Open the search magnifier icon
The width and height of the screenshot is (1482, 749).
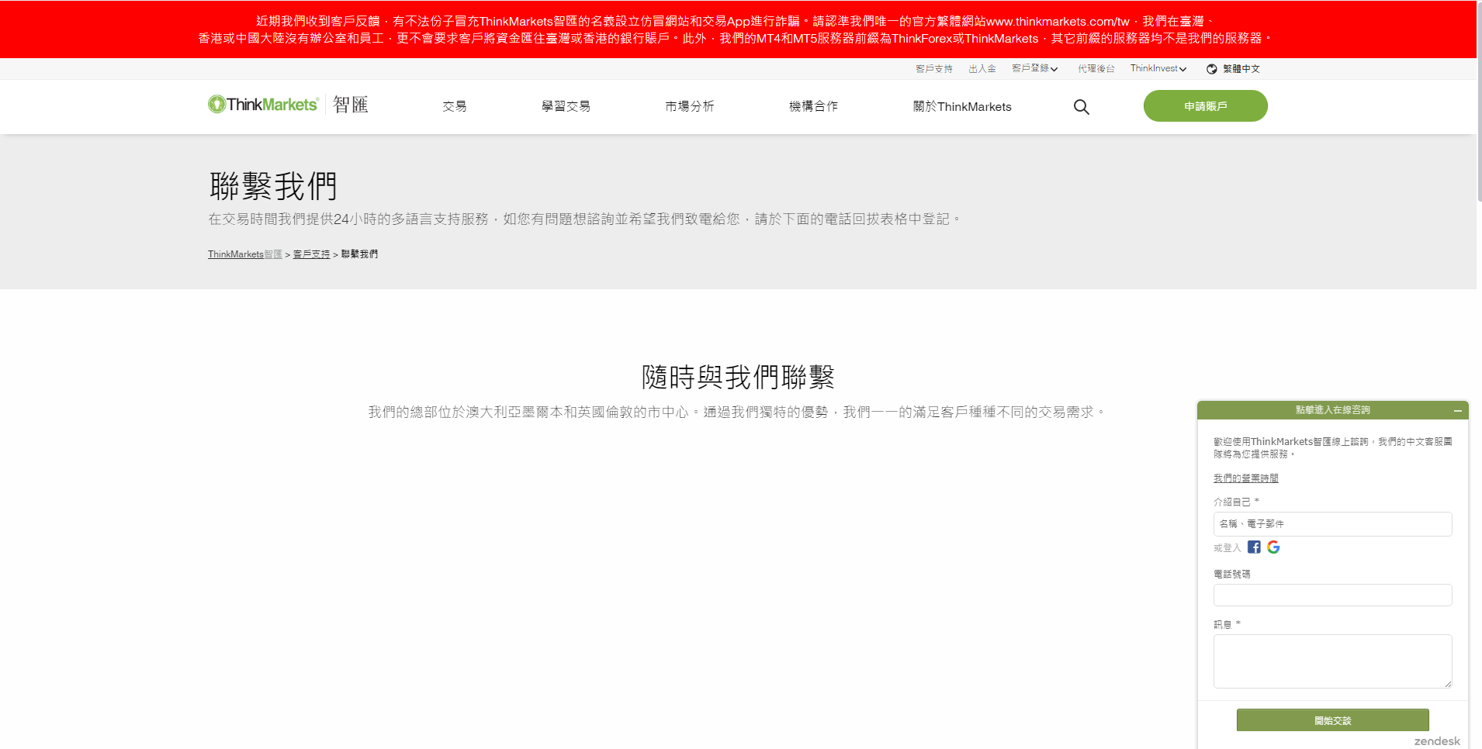1081,107
